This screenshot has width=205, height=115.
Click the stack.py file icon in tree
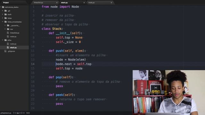[8, 48]
